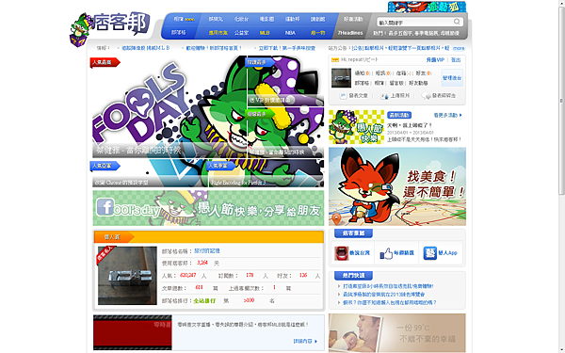Viewport: 565px width, 353px height.
Task: Open the blue 達人 App icon
Action: pyautogui.click(x=429, y=253)
